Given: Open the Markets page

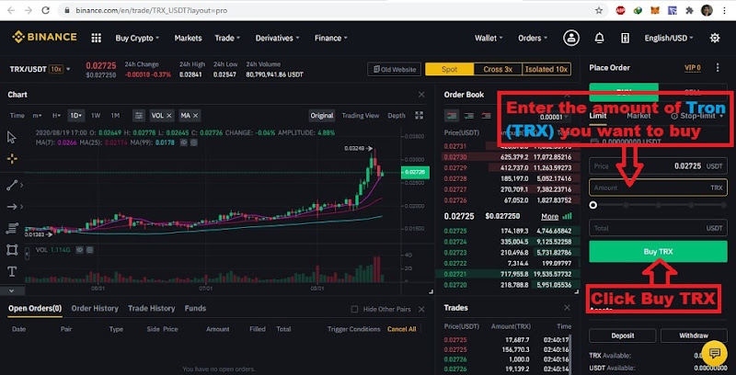Looking at the screenshot, I should [189, 38].
